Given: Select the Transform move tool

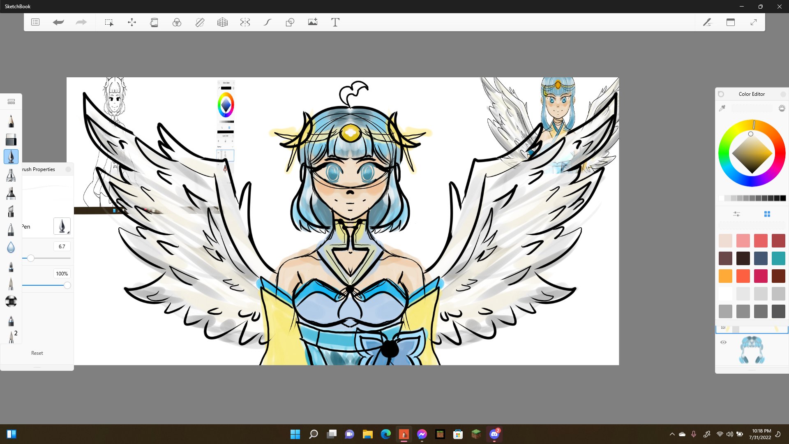Looking at the screenshot, I should click(x=132, y=22).
